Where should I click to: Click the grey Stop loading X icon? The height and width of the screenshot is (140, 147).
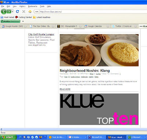click(24, 12)
